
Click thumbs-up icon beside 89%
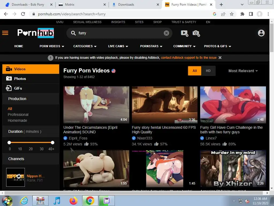click(225, 144)
